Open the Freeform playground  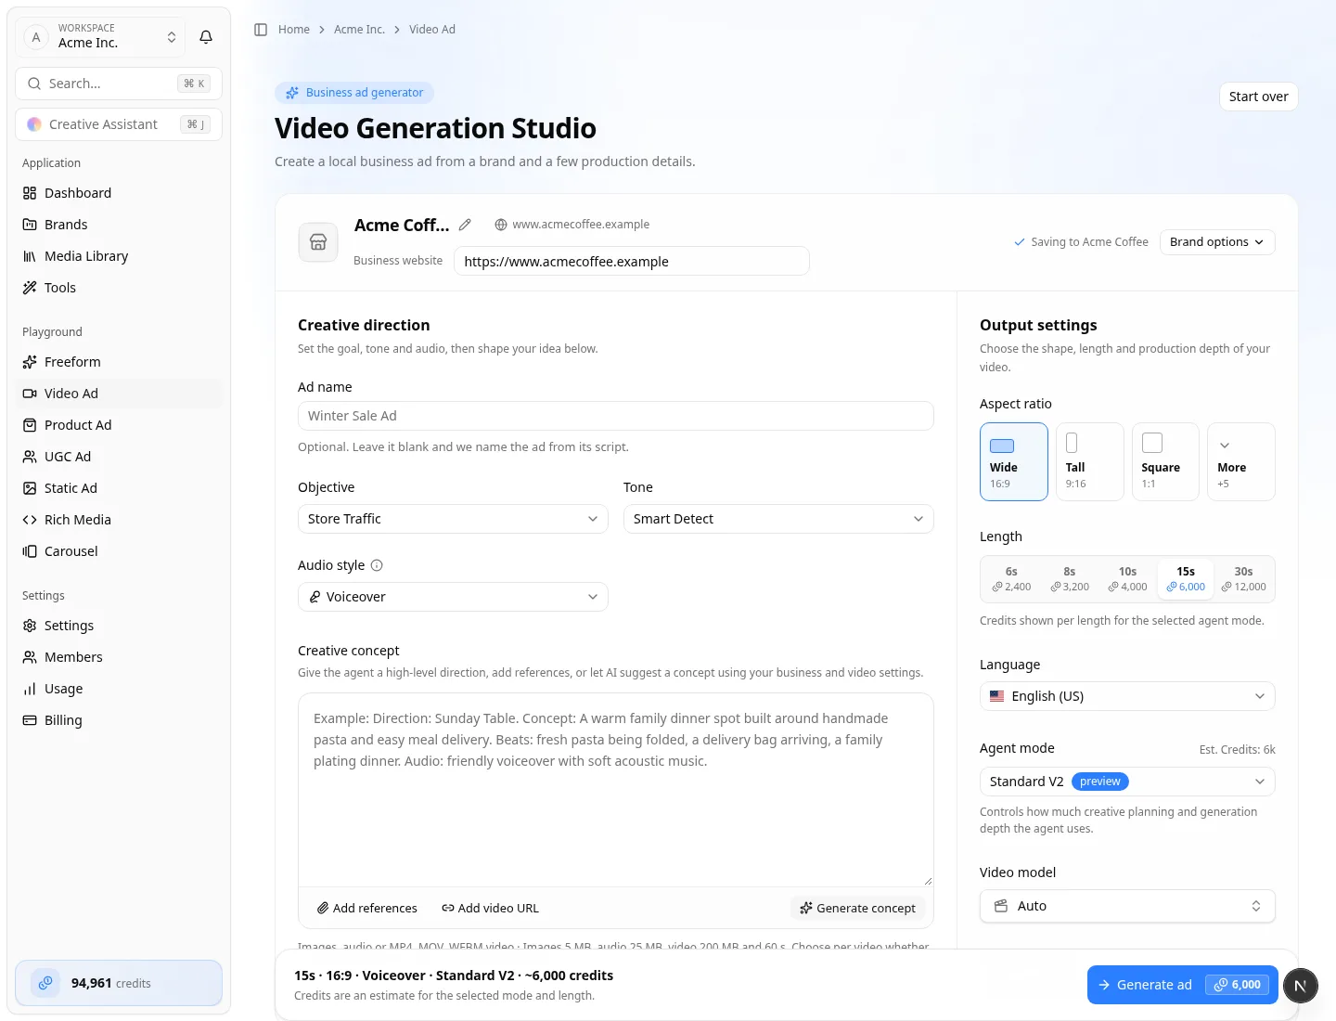[x=119, y=362]
